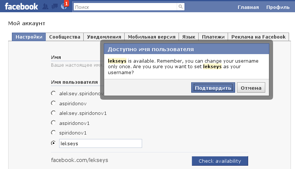Select the custom username radio button
This screenshot has width=295, height=169.
coord(54,143)
